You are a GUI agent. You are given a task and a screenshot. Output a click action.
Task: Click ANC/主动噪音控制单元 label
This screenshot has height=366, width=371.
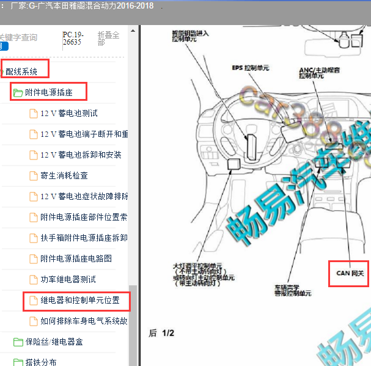319,73
